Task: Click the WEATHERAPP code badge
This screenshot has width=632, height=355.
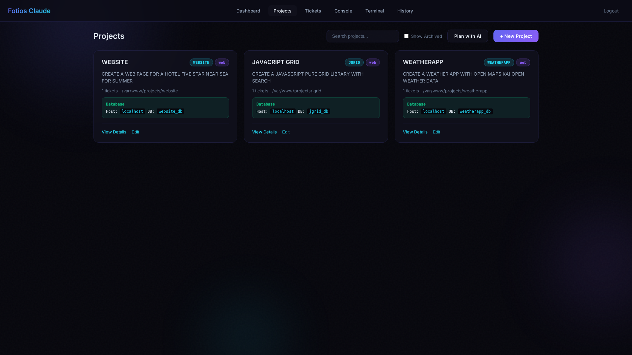Action: pyautogui.click(x=498, y=62)
